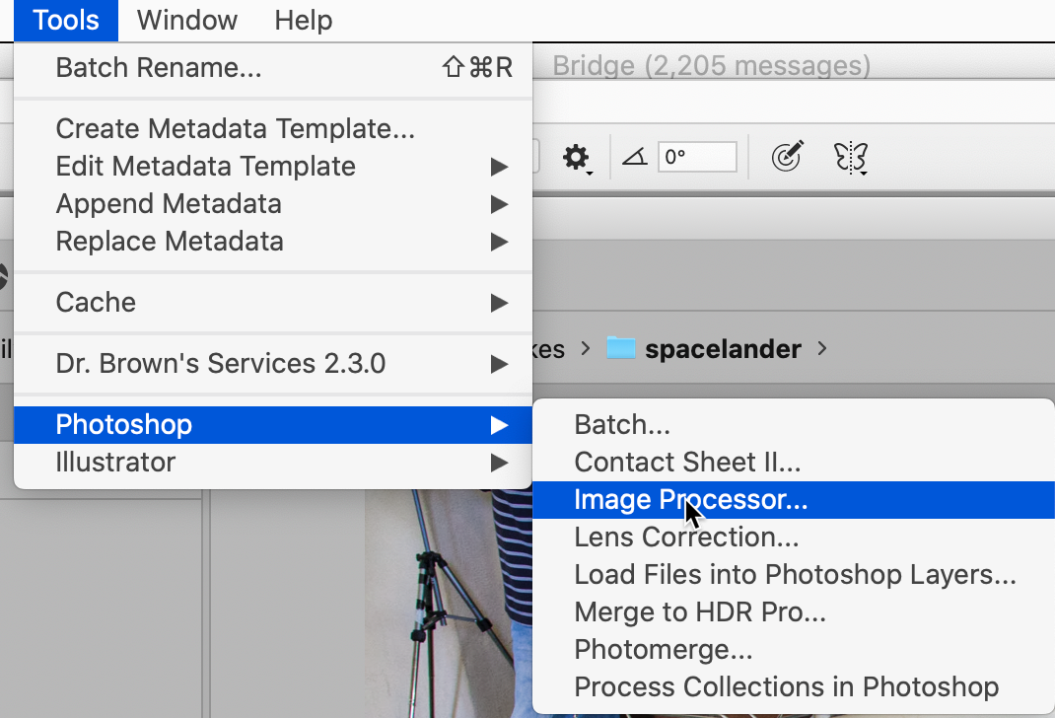The image size is (1055, 718).
Task: Select Contact Sheet II
Action: point(687,462)
